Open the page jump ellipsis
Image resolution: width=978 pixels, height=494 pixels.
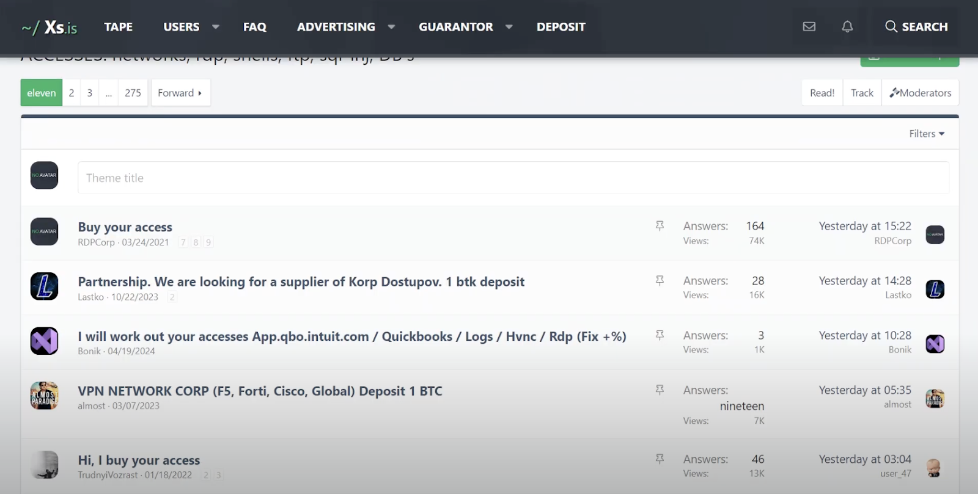109,93
